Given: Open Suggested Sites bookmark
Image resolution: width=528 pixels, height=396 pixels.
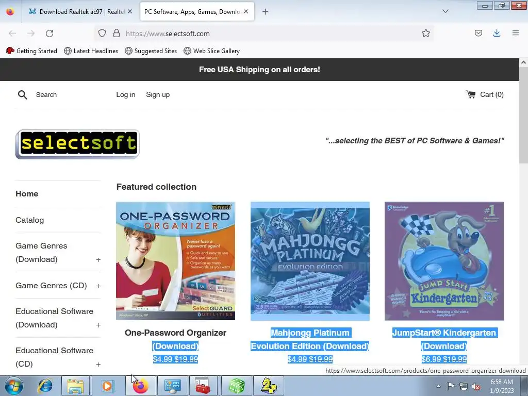Looking at the screenshot, I should 151,51.
